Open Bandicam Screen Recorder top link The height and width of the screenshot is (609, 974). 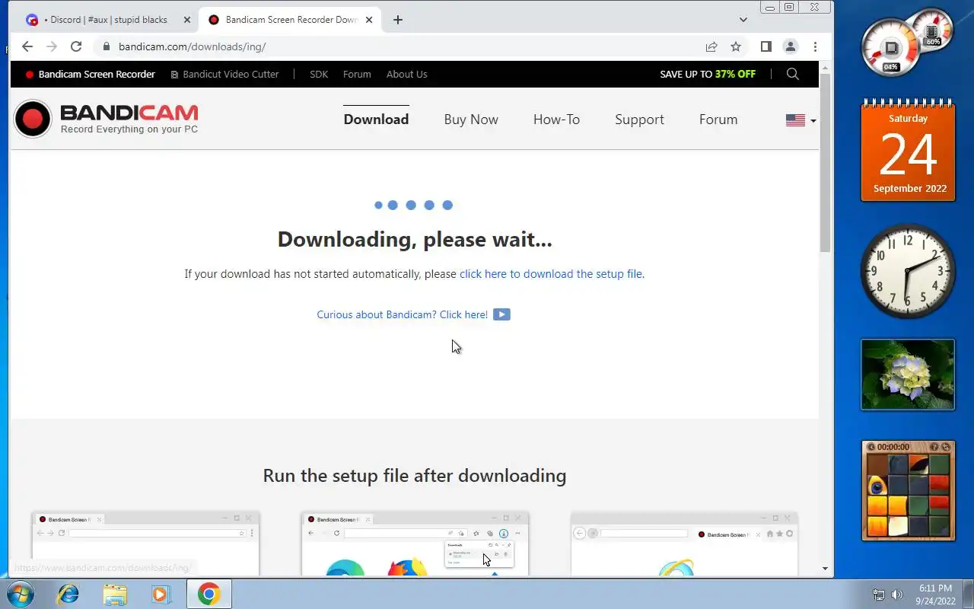click(x=91, y=74)
